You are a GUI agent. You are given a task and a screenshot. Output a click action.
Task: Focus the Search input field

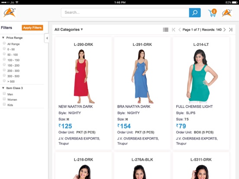pyautogui.click(x=125, y=13)
